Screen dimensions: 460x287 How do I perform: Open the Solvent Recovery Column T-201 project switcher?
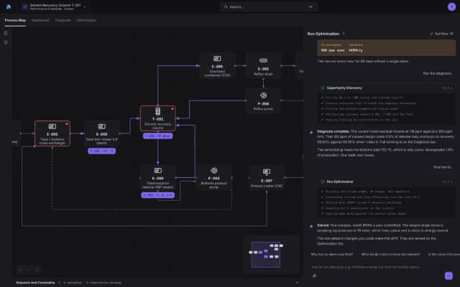[x=55, y=6]
